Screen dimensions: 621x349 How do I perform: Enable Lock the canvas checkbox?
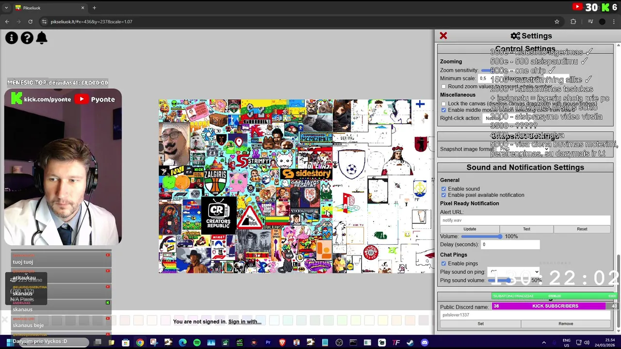point(443,104)
